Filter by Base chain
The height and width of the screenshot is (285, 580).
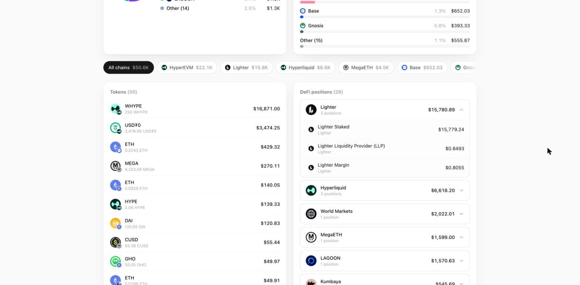pos(422,68)
